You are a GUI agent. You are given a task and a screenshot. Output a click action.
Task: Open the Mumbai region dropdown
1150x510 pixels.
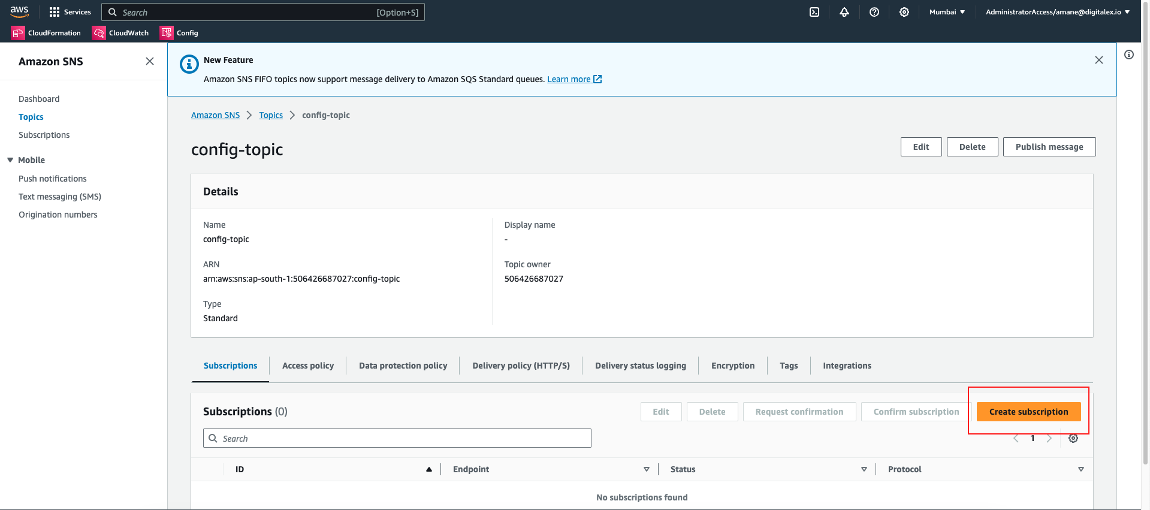tap(947, 12)
